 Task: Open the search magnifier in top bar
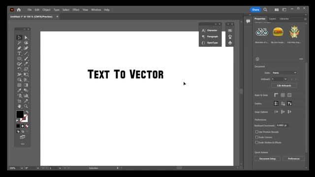click(x=265, y=10)
